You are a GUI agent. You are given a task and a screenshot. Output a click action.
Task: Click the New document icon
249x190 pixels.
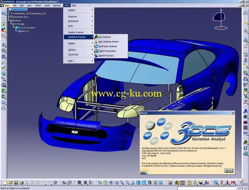click(5, 183)
